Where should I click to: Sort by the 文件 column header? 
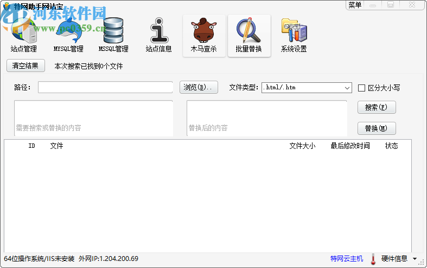[x=56, y=146]
